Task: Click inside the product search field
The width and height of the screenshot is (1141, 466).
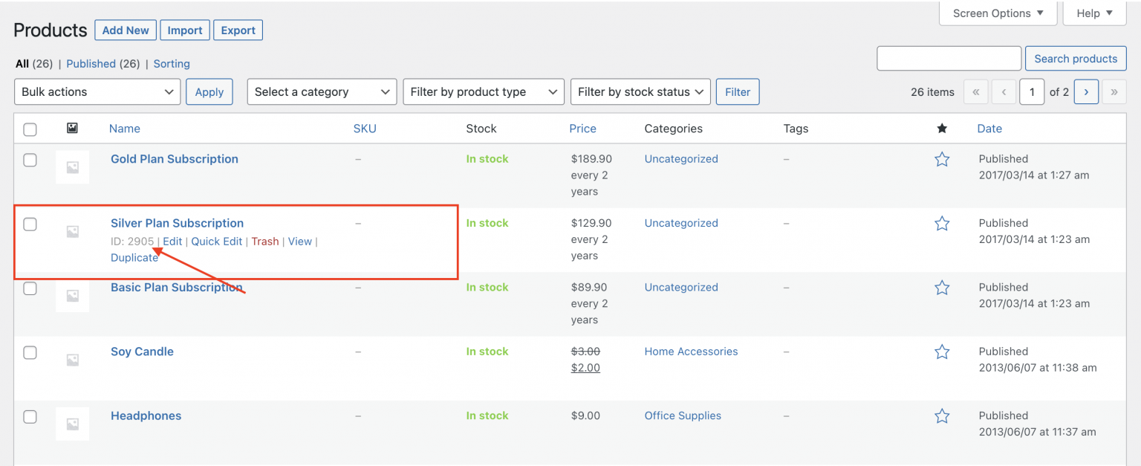Action: click(949, 58)
